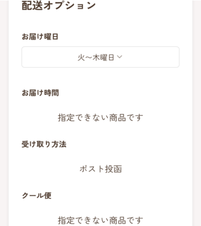Click the 受け取り方法 label
201x226 pixels.
click(x=44, y=144)
